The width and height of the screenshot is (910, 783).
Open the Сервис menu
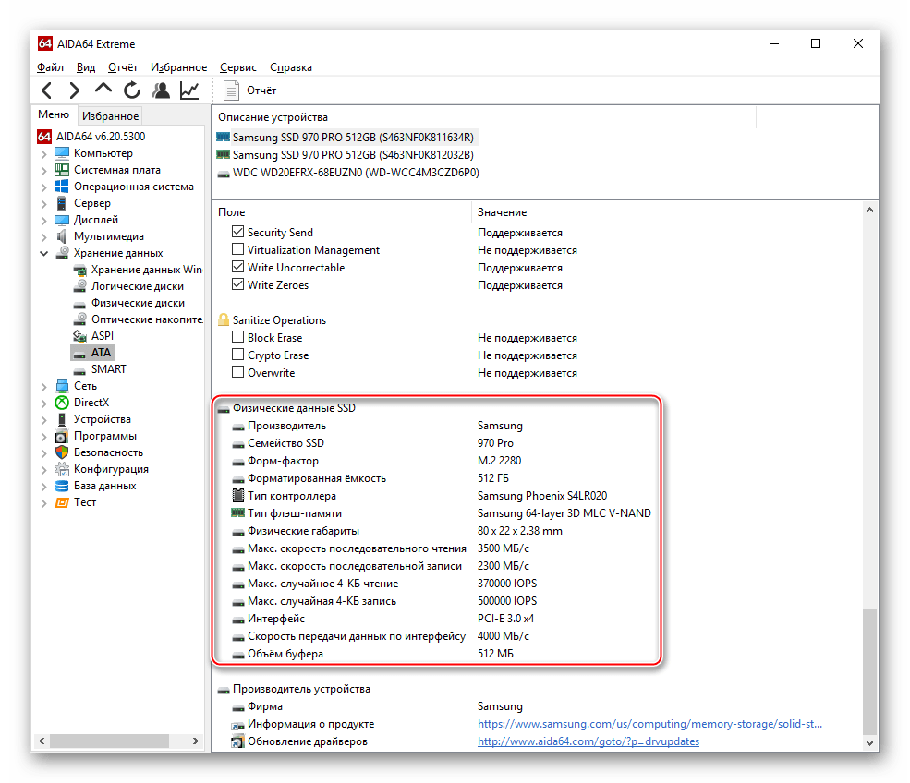coord(238,67)
